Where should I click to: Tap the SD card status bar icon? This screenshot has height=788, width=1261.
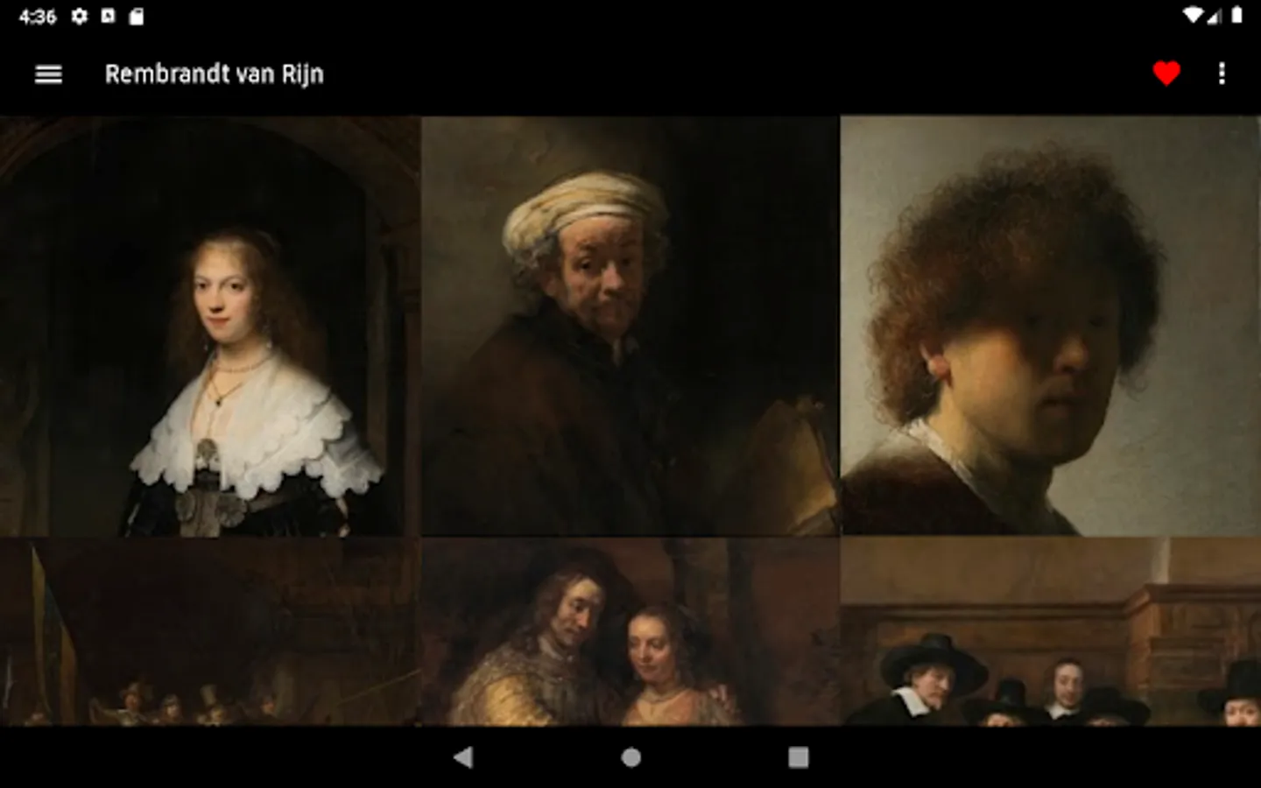pyautogui.click(x=136, y=16)
